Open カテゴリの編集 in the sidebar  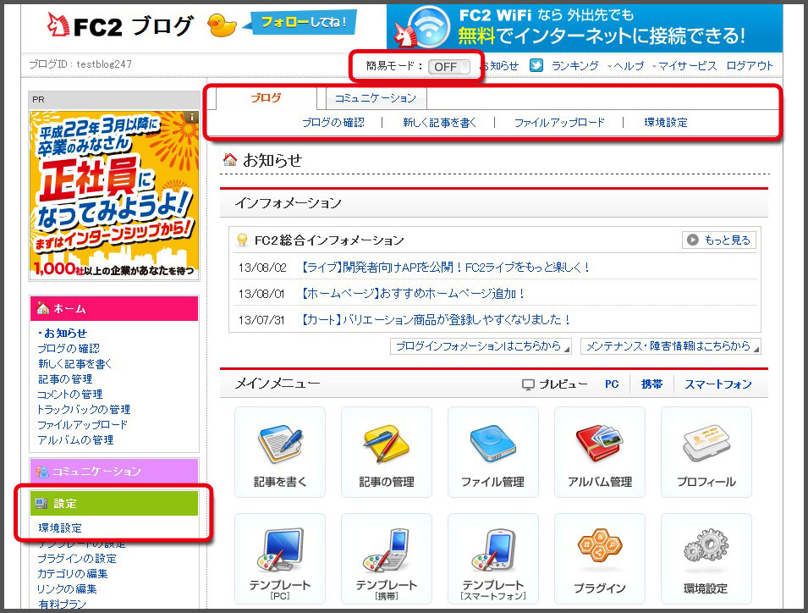(73, 573)
